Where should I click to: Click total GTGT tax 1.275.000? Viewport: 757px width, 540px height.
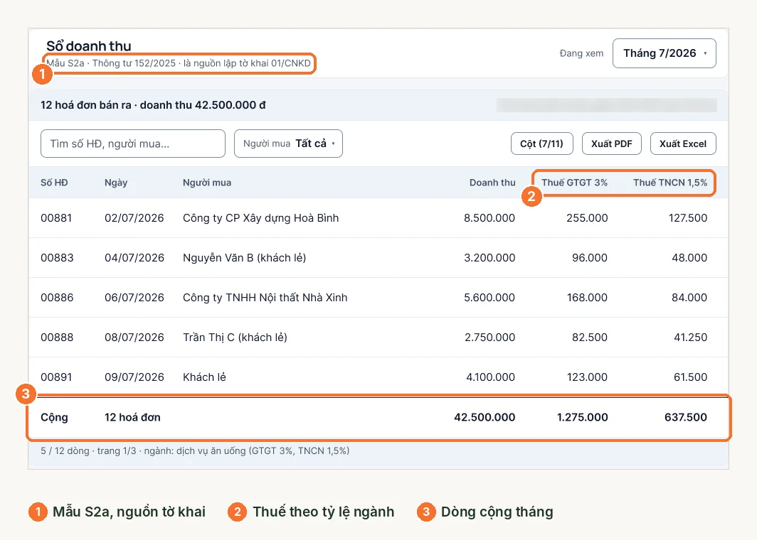click(x=582, y=417)
